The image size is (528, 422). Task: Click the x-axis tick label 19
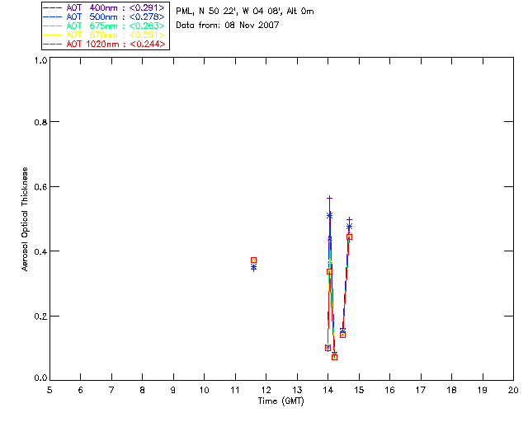pyautogui.click(x=483, y=390)
